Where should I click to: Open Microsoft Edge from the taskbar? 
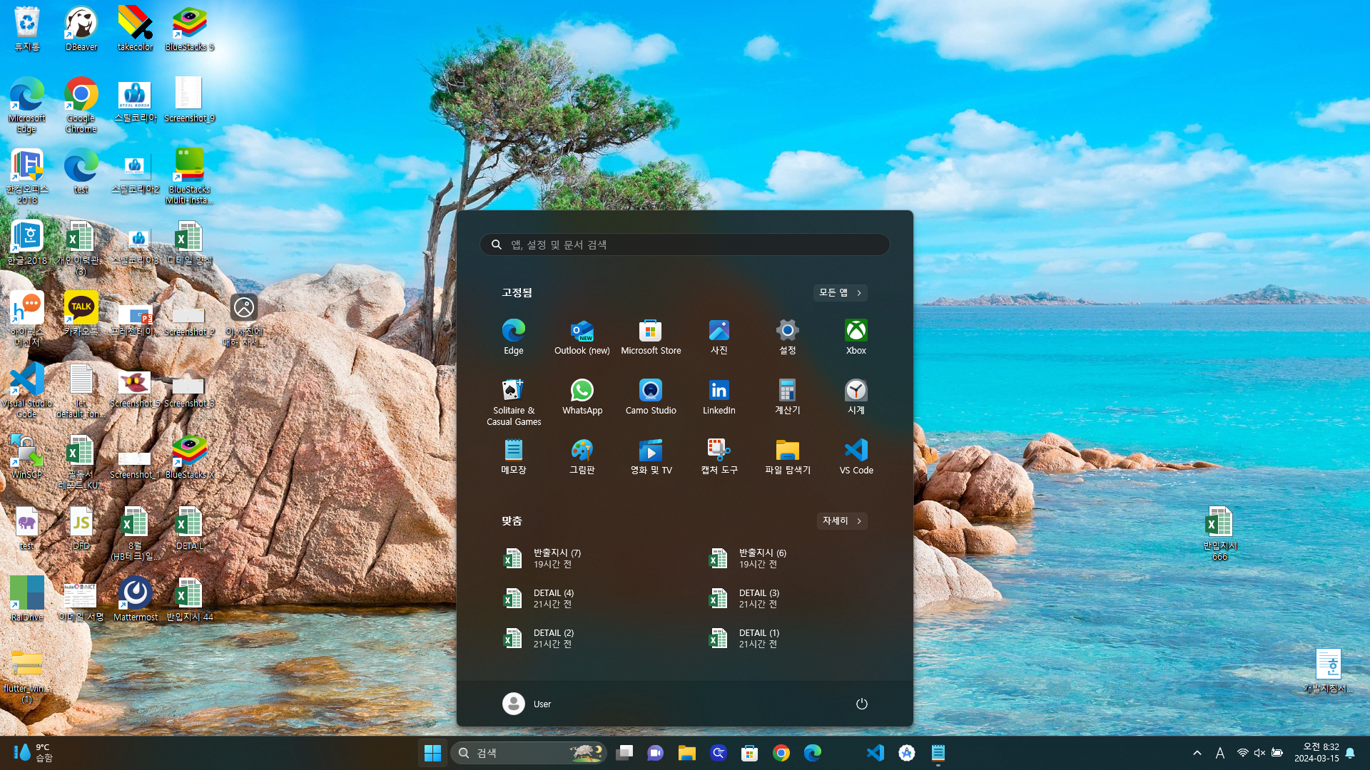[813, 753]
